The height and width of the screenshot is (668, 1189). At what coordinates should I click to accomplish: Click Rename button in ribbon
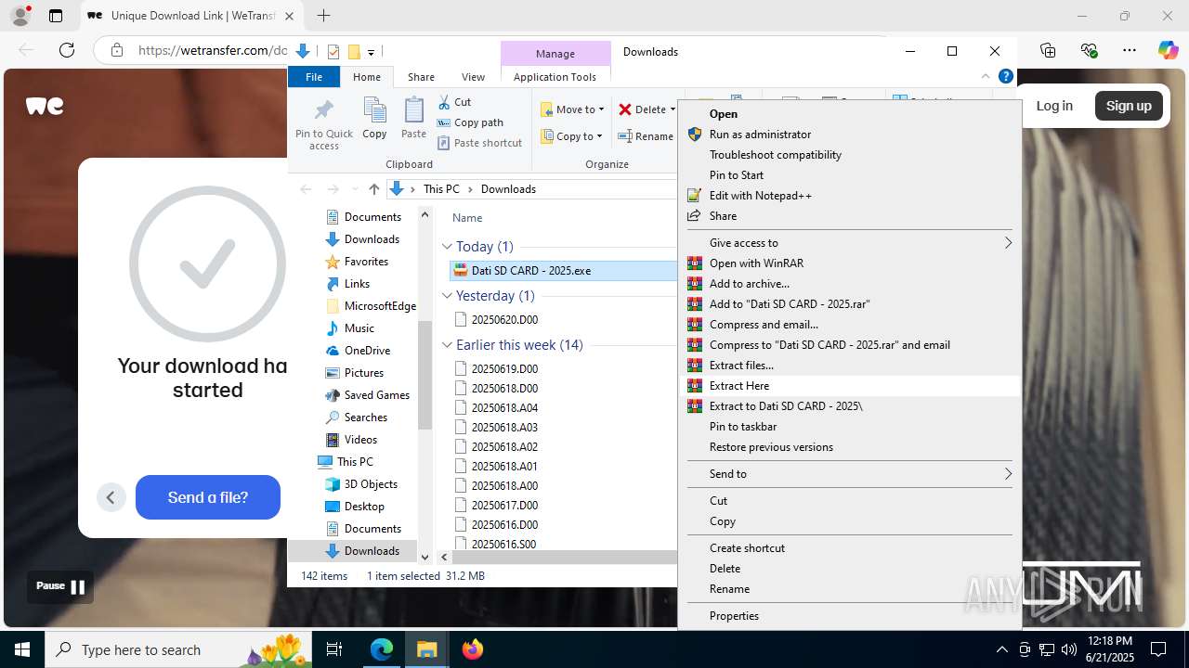[x=647, y=136]
